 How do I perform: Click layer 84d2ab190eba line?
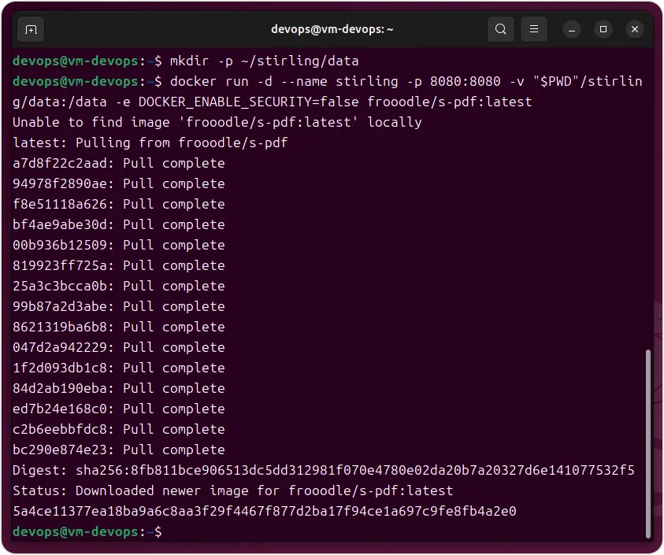pyautogui.click(x=119, y=388)
